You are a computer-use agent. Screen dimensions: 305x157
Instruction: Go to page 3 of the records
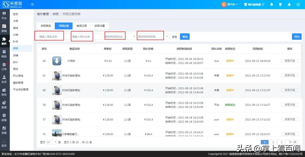coord(282,142)
